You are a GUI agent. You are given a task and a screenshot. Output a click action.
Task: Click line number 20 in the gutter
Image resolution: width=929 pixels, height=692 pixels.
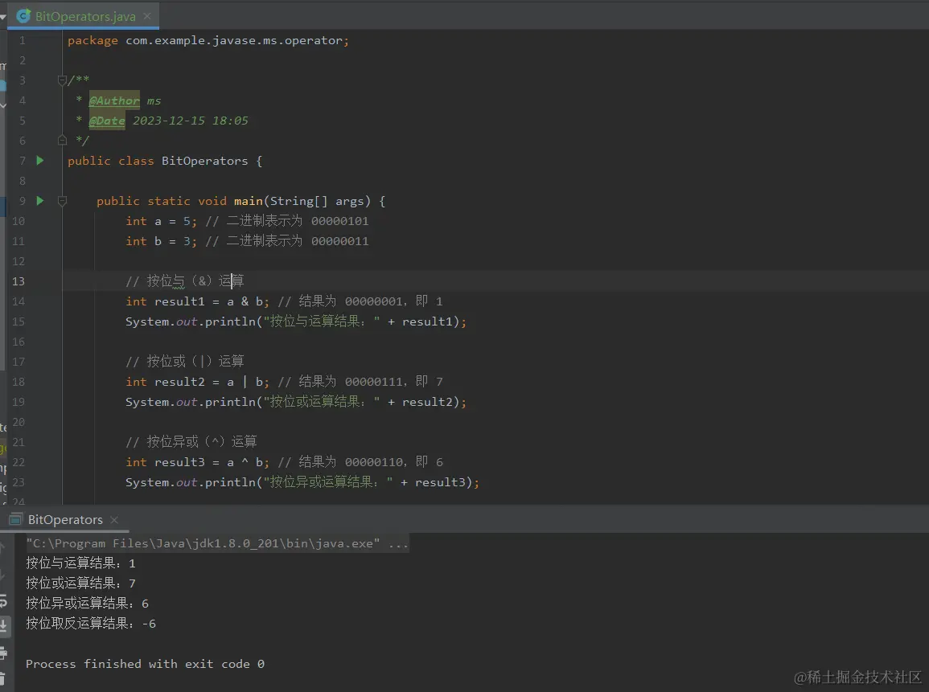pos(18,422)
